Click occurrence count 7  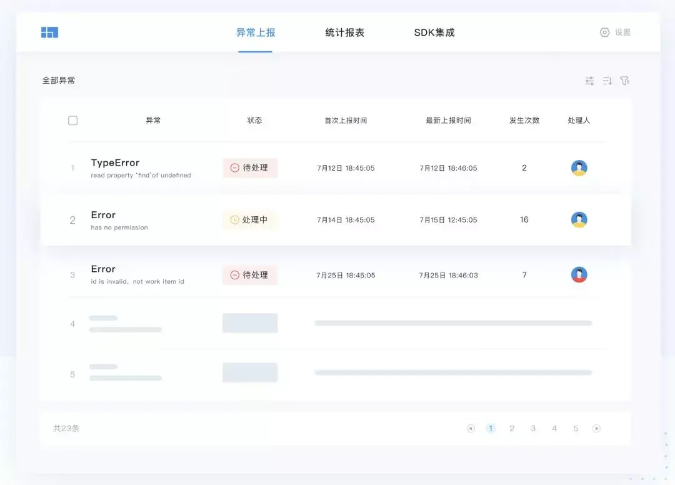tap(524, 275)
